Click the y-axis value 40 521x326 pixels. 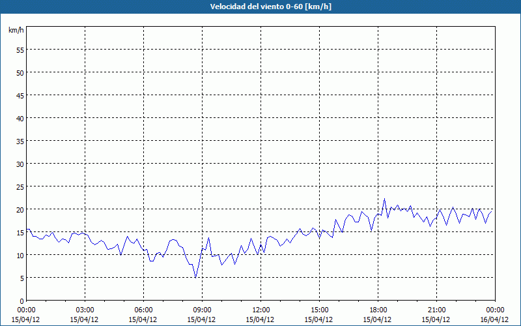(20, 119)
